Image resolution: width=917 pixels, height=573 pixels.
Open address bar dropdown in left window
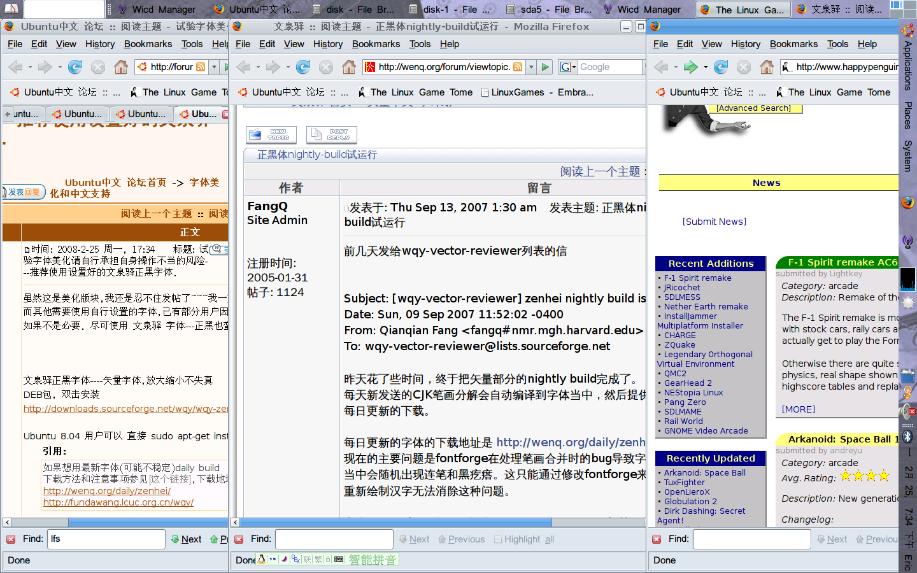point(214,67)
